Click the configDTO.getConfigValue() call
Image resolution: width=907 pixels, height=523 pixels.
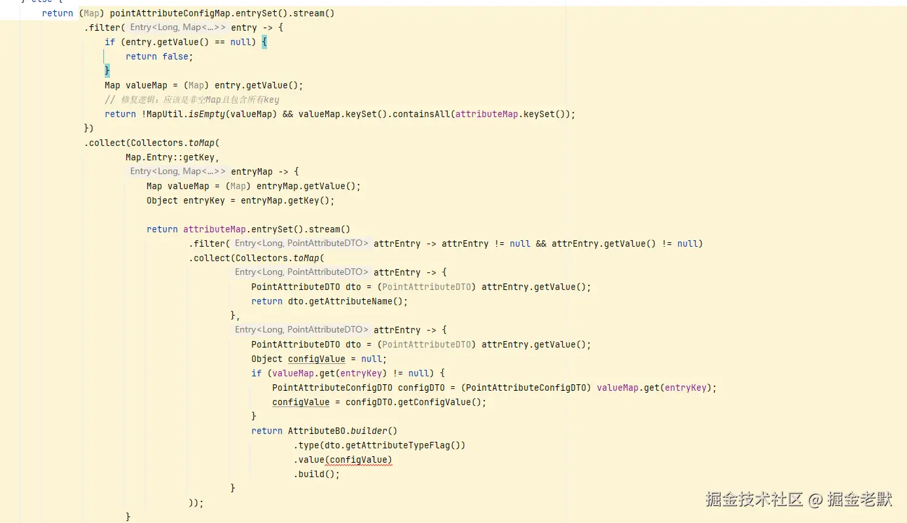(x=415, y=402)
